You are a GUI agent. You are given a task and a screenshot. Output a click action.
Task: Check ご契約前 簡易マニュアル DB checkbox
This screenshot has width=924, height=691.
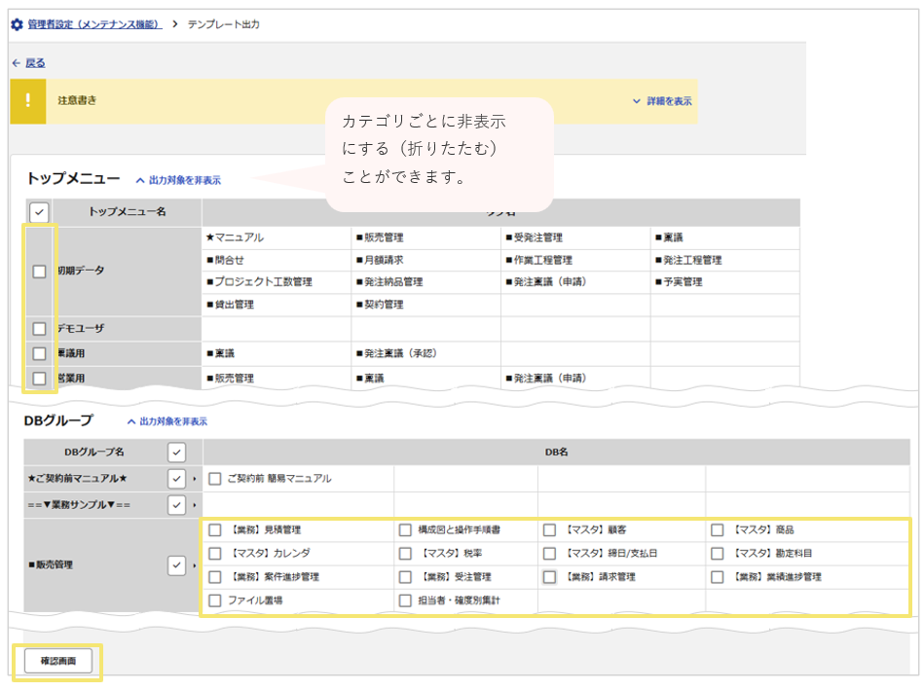[x=215, y=479]
